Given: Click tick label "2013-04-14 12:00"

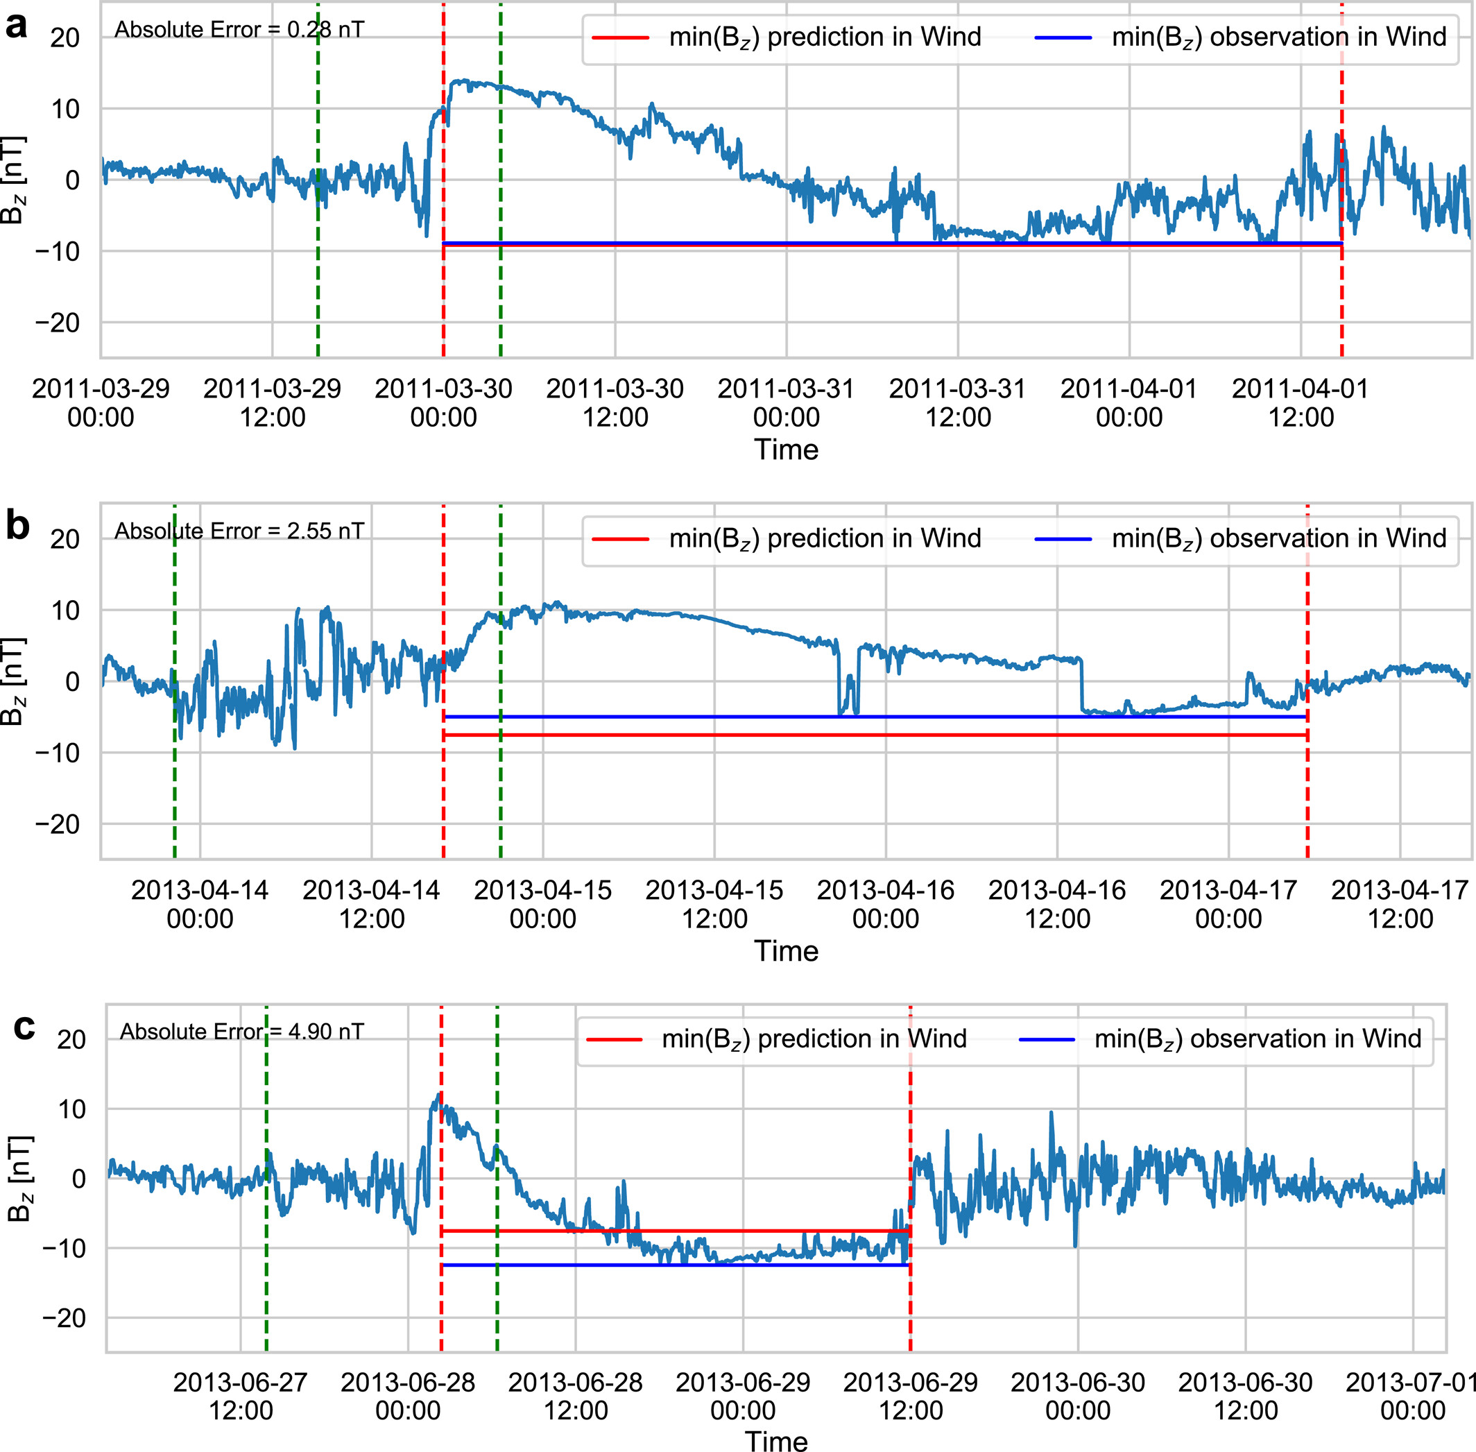Looking at the screenshot, I should click(371, 904).
